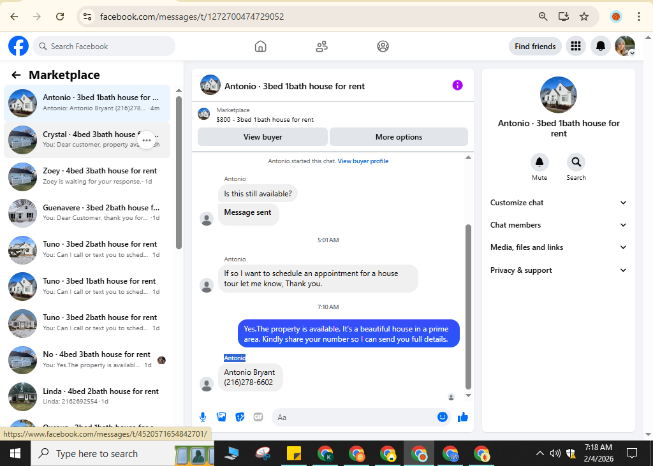Click the Facebook logo
The height and width of the screenshot is (466, 653).
click(18, 46)
